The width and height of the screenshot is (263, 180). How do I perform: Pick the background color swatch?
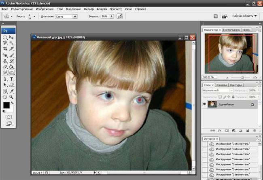pos(11,110)
